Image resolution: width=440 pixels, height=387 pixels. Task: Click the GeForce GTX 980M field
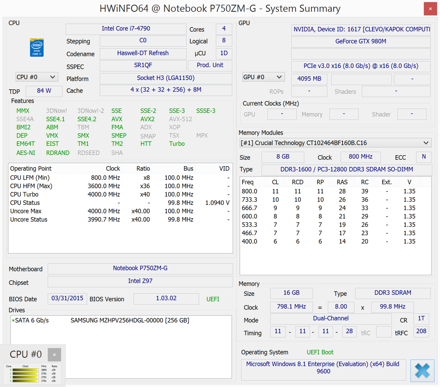point(361,42)
